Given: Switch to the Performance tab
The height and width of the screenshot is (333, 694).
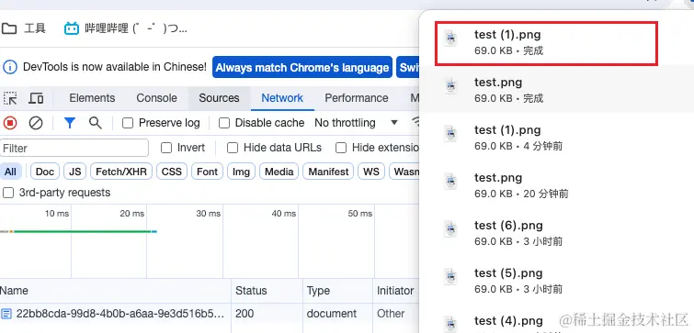Looking at the screenshot, I should pos(357,98).
